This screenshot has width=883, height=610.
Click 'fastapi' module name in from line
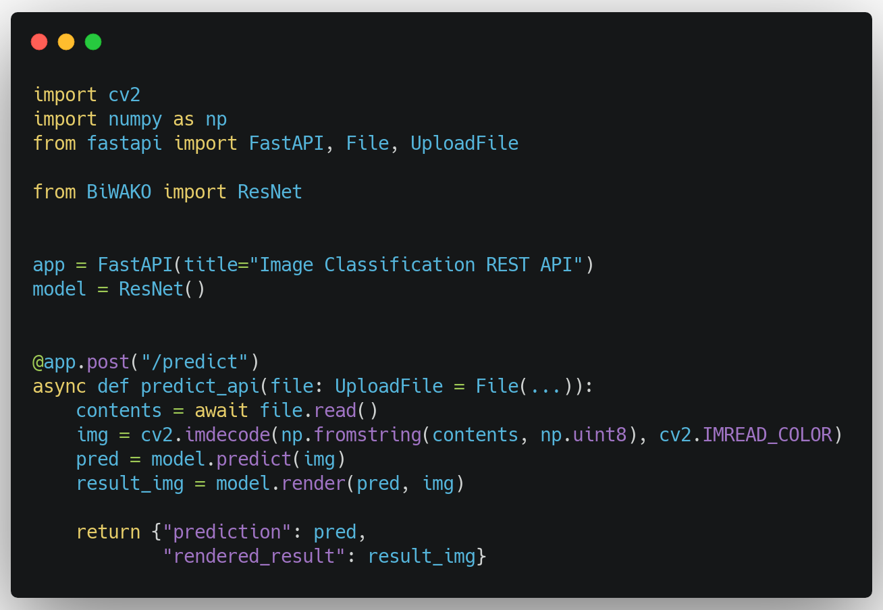[x=124, y=144]
